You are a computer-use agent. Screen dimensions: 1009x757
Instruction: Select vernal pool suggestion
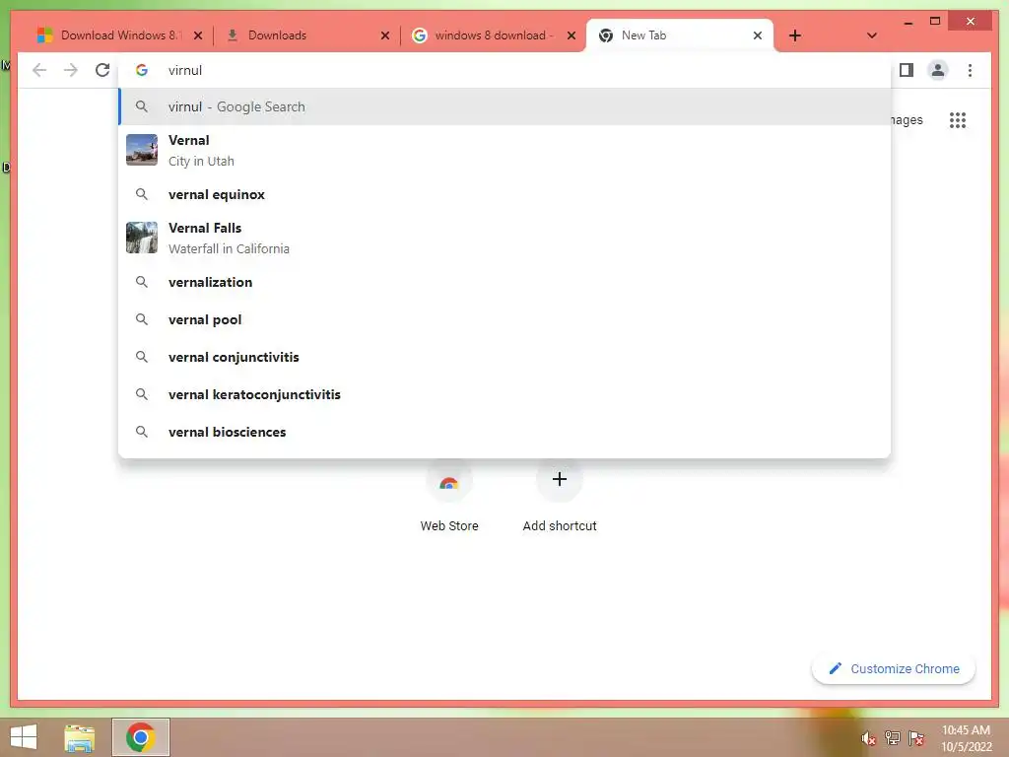click(x=504, y=319)
